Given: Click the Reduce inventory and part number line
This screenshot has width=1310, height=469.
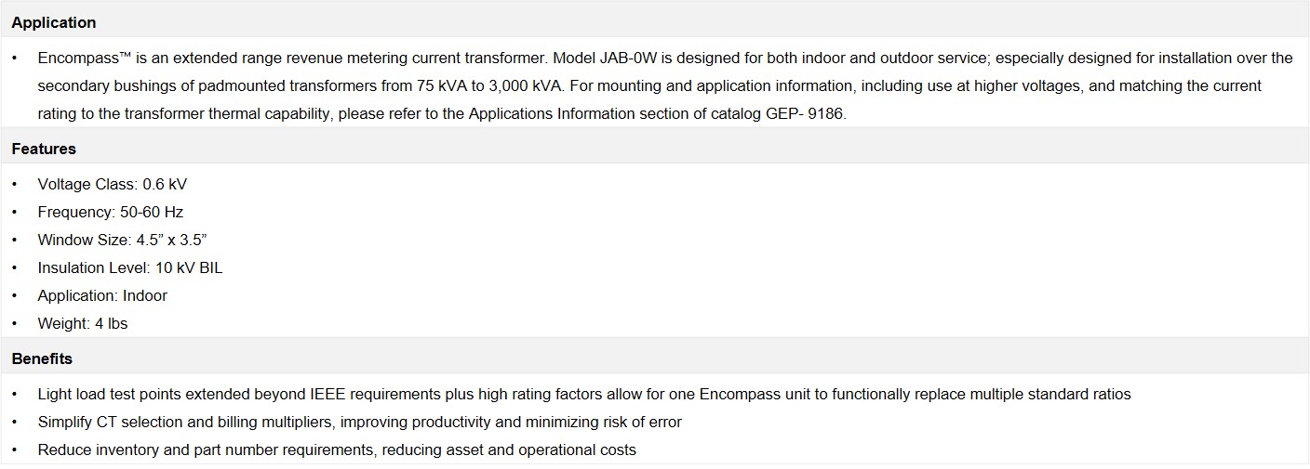Looking at the screenshot, I should 337,449.
